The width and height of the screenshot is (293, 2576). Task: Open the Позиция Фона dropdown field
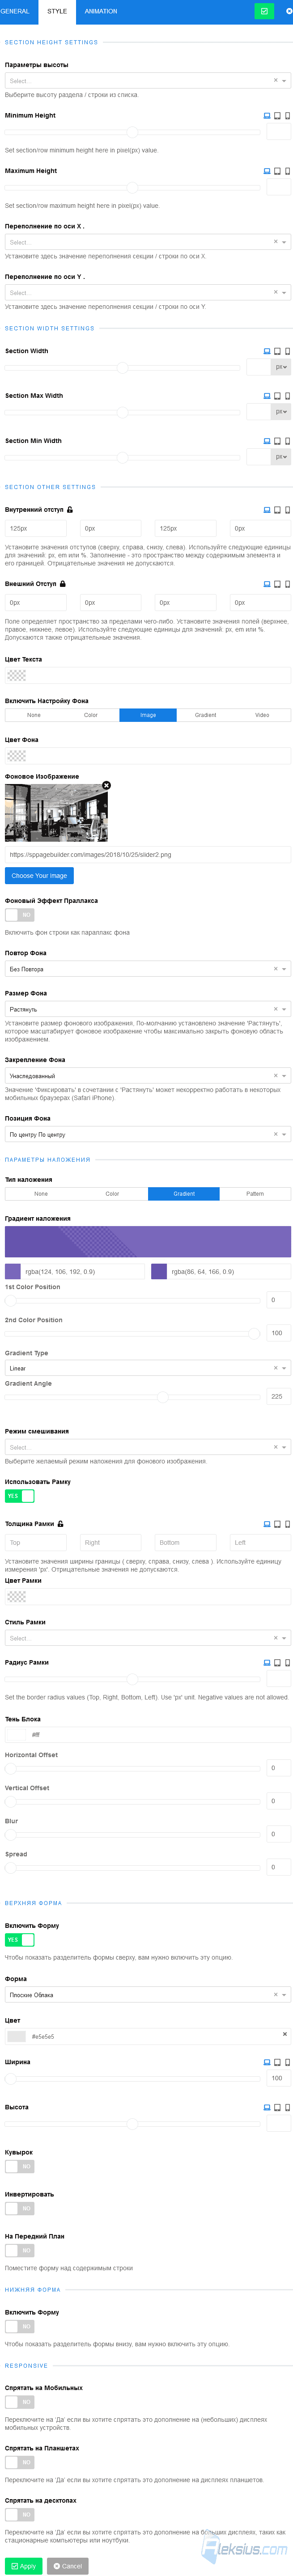point(148,1134)
